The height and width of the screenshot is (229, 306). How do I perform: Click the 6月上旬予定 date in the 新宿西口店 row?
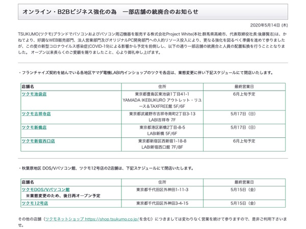[244, 141]
